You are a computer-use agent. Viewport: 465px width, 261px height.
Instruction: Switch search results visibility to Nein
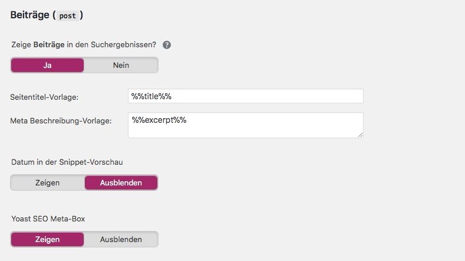coord(121,65)
